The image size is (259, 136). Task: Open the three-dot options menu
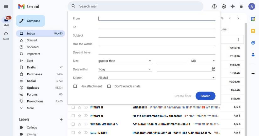coord(238,39)
